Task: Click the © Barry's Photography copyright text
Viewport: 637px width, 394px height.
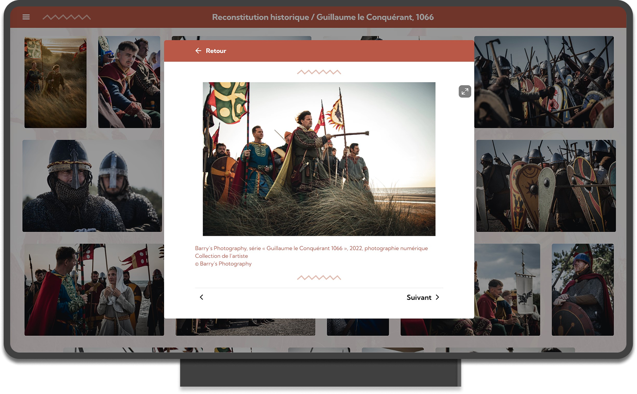Action: click(x=223, y=264)
